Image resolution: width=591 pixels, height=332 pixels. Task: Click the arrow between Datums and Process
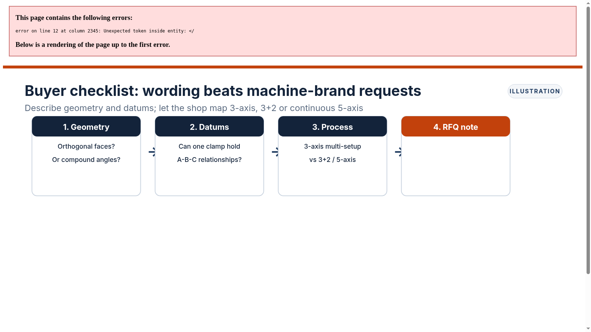(x=275, y=152)
